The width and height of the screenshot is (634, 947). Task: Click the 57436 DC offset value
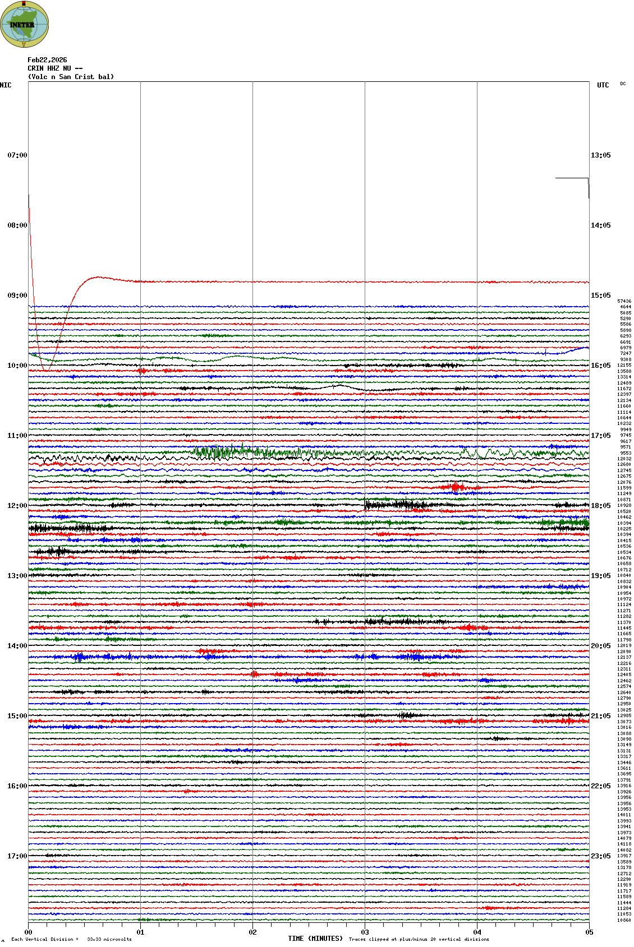pyautogui.click(x=624, y=301)
